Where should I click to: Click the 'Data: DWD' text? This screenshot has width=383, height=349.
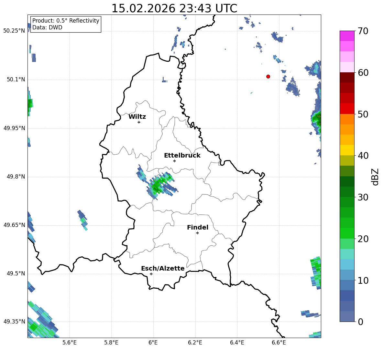(x=47, y=27)
